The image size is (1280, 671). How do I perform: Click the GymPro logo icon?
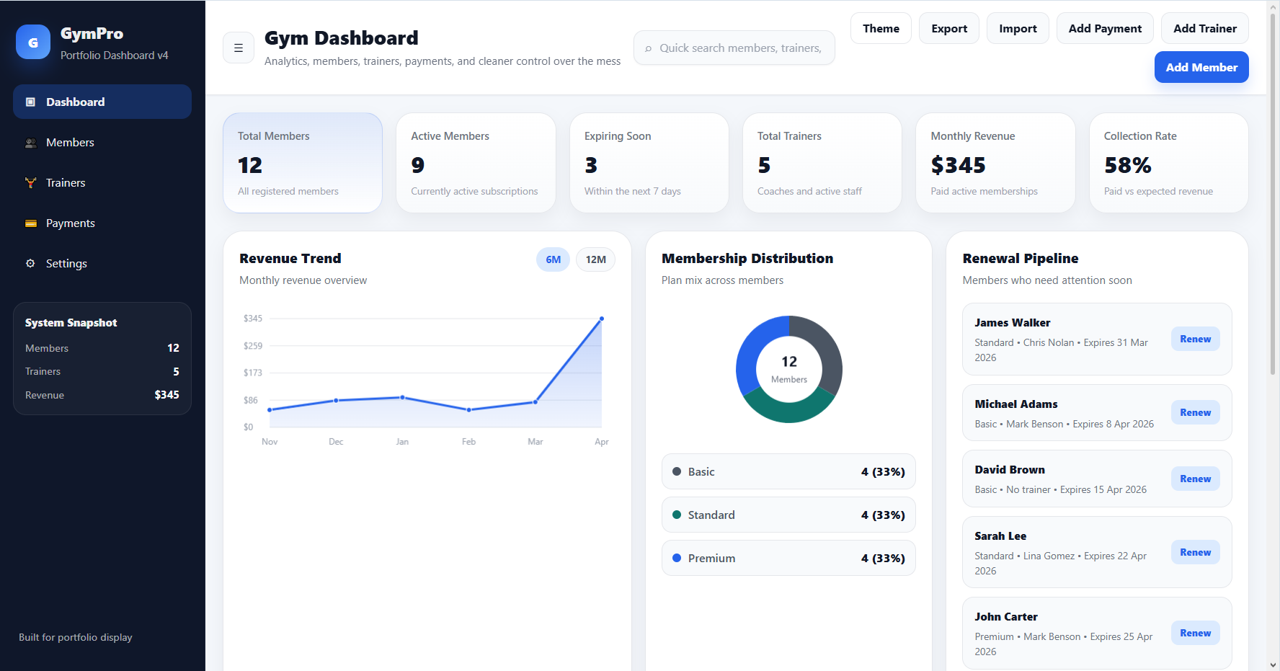(x=33, y=43)
